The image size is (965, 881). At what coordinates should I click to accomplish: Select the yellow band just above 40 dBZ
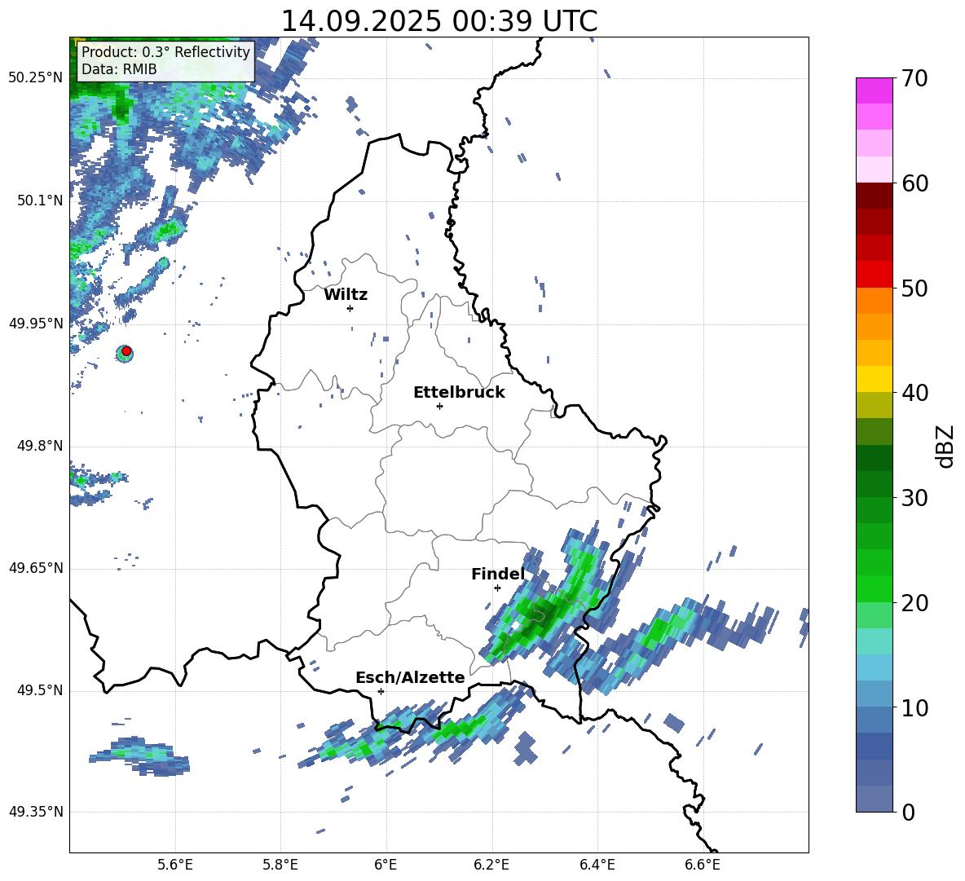click(x=875, y=379)
